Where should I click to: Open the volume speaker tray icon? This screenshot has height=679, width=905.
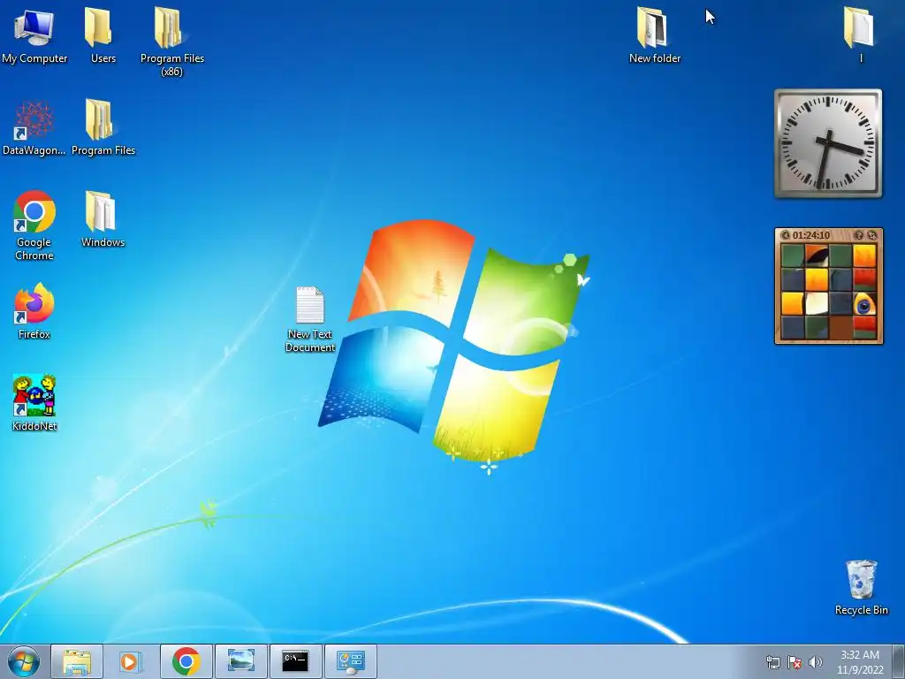(816, 662)
